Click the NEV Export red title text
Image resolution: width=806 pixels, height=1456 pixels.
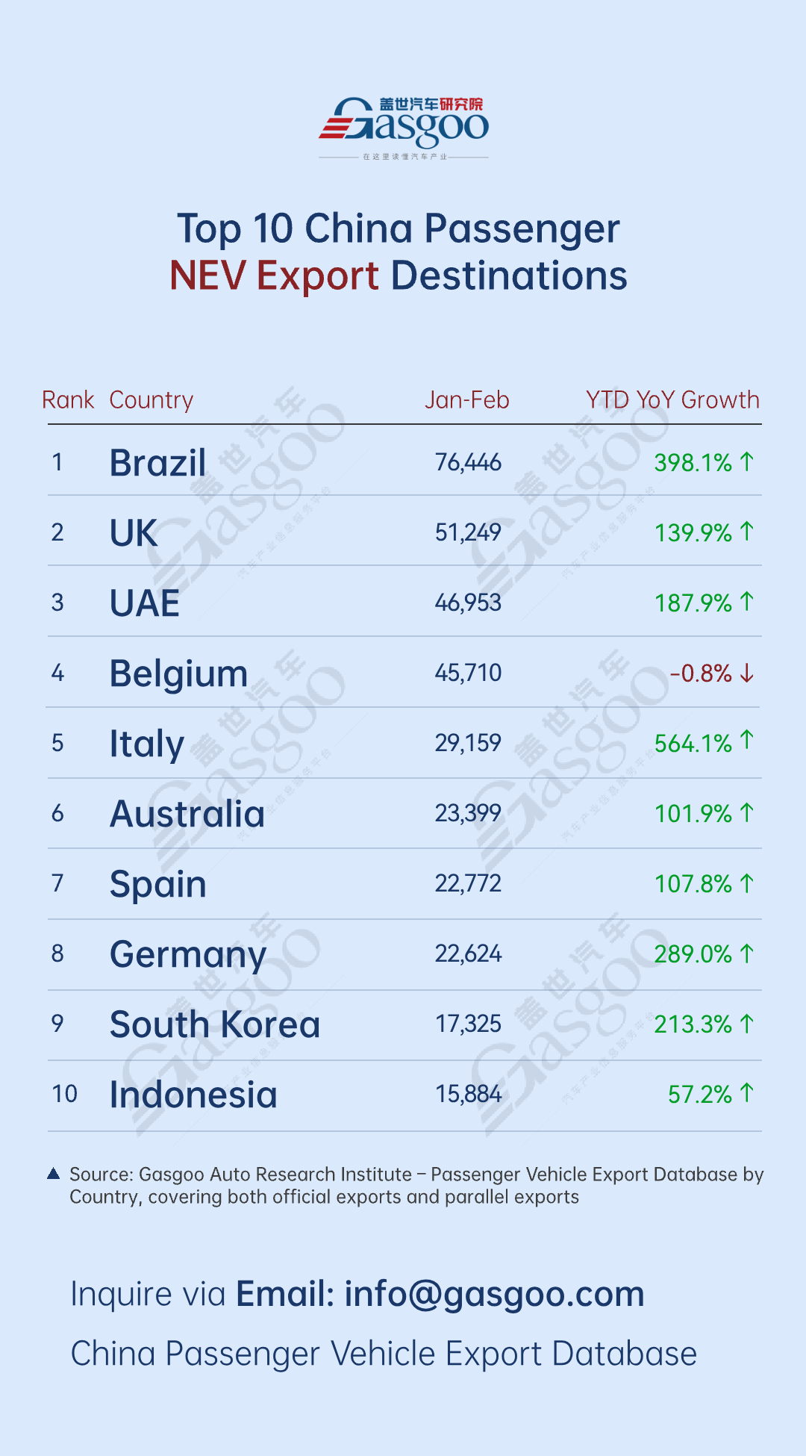275,276
